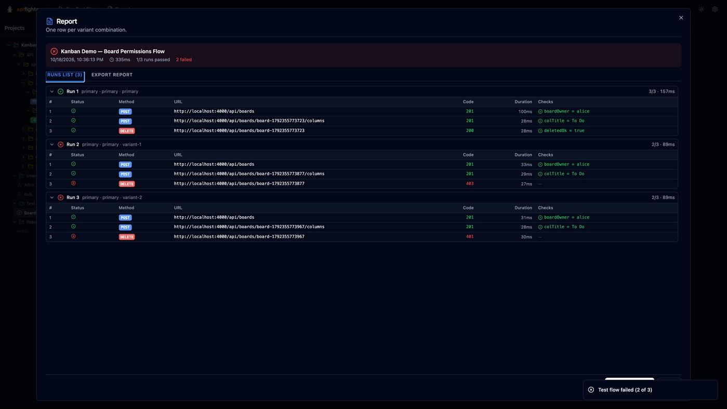This screenshot has height=409, width=727.
Task: Click Run 3 colTitle = To Do check
Action: [x=561, y=227]
